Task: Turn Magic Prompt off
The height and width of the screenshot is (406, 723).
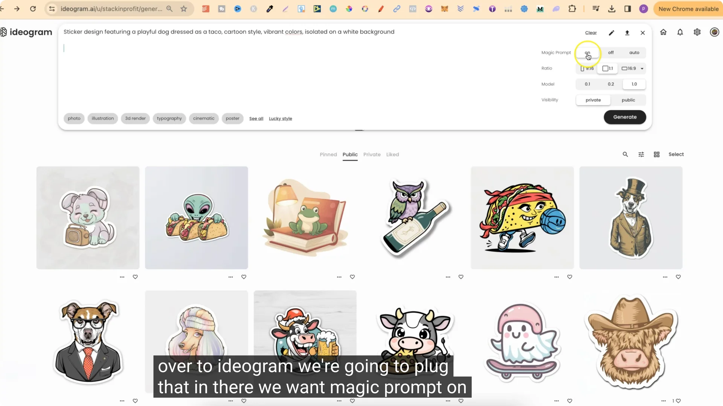Action: point(610,53)
